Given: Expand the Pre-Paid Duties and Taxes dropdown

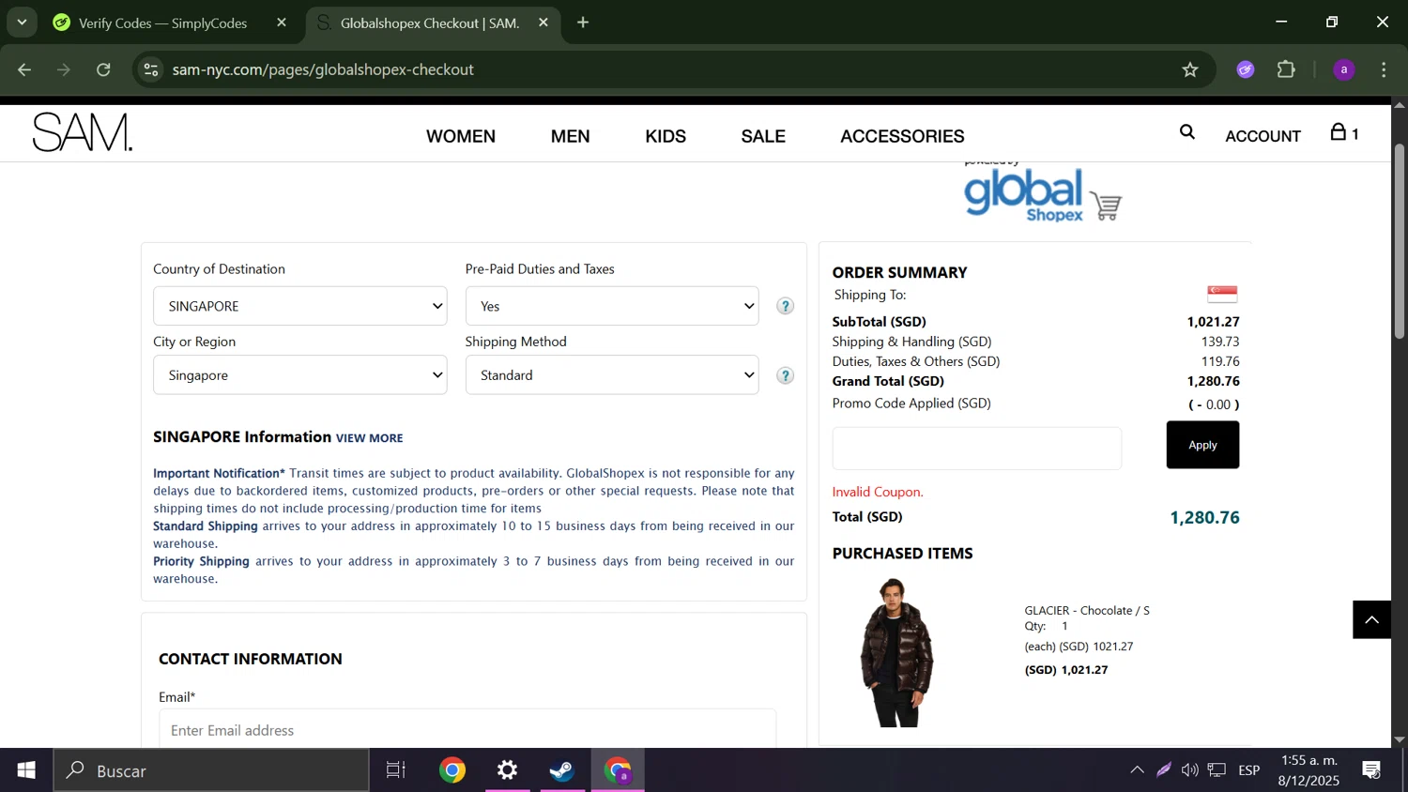Looking at the screenshot, I should pos(612,306).
